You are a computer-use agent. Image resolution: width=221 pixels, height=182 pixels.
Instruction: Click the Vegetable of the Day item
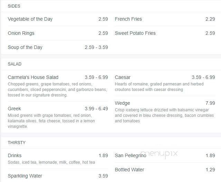pos(30,19)
